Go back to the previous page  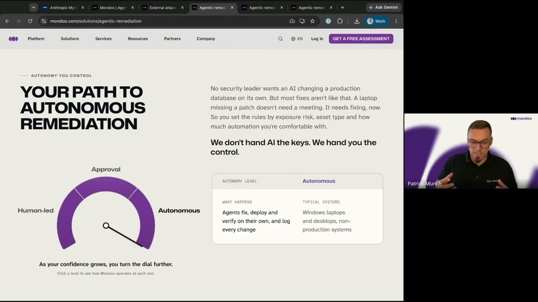[7, 21]
